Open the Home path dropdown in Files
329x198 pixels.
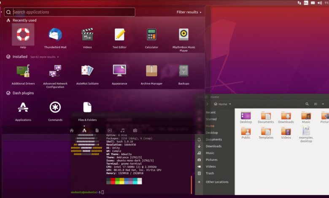pos(222,104)
